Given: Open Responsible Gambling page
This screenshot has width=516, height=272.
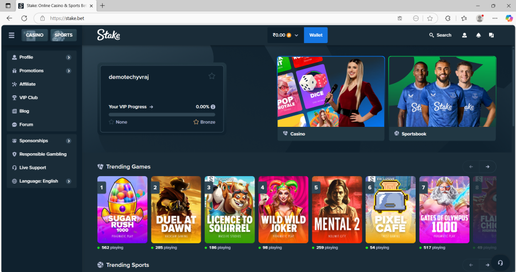Looking at the screenshot, I should tap(42, 154).
